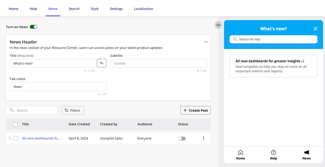The image size is (325, 167).
Task: Click the magnifier icon in the posts search box
Action: point(12,110)
